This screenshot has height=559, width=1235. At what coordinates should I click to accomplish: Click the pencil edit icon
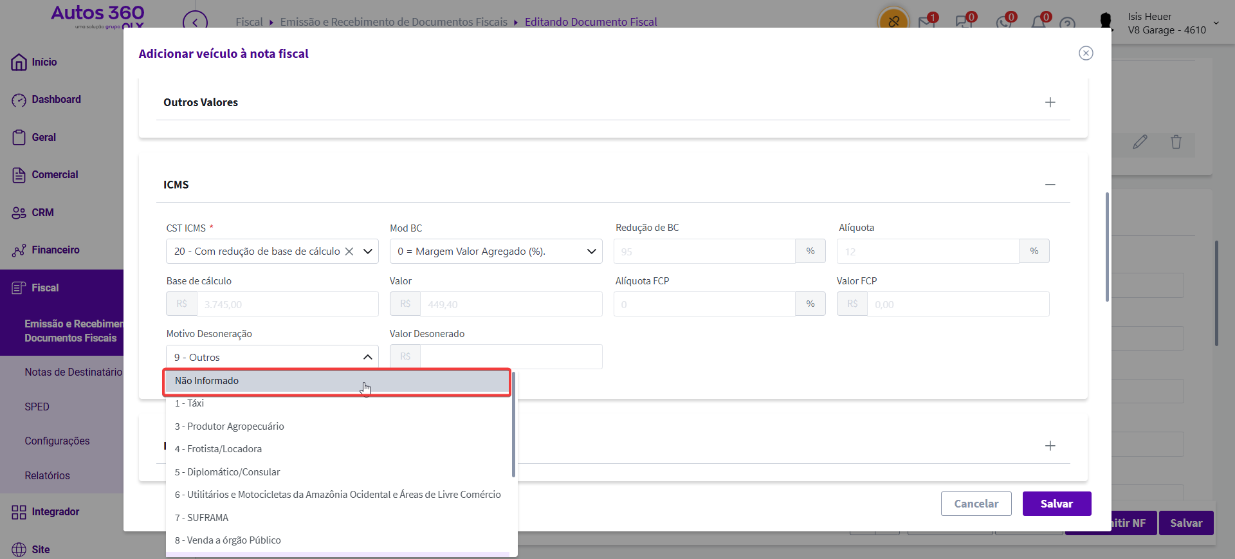click(1140, 142)
